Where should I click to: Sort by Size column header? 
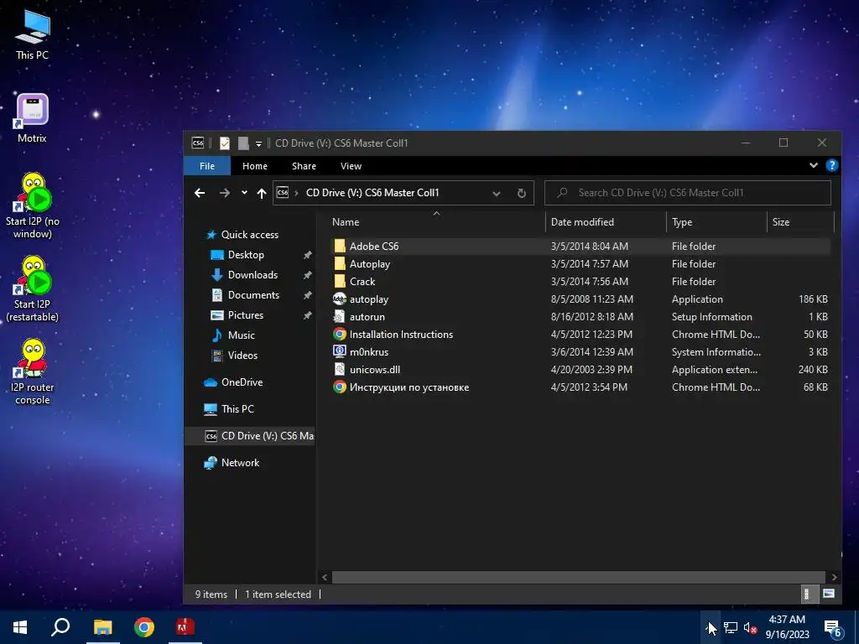[799, 221]
